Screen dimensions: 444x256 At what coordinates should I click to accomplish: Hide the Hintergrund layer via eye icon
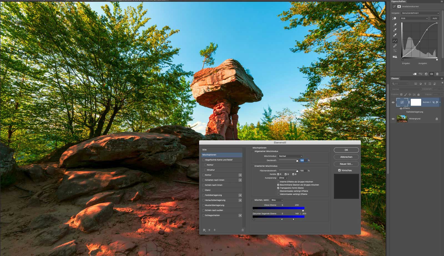(393, 119)
